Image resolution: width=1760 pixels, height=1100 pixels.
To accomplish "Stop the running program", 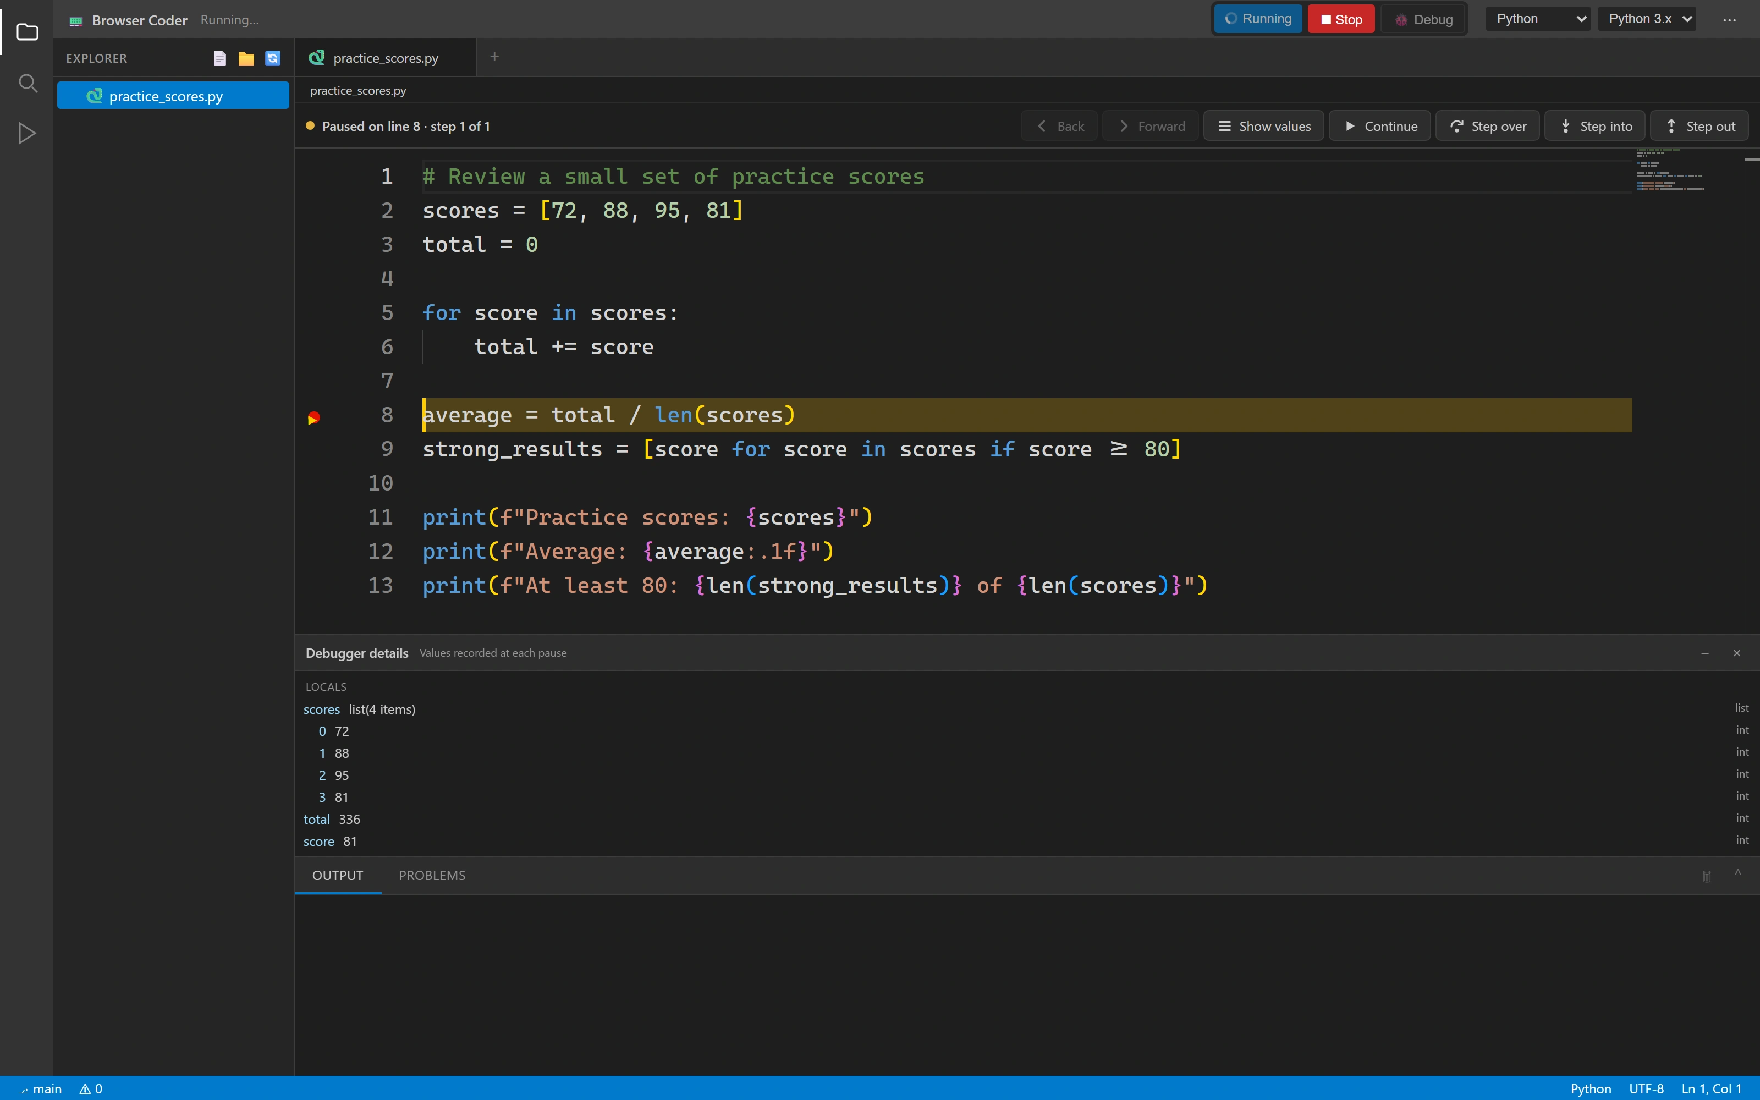I will point(1341,20).
